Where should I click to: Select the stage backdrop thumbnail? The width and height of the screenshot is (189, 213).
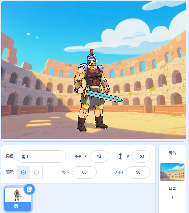(172, 172)
